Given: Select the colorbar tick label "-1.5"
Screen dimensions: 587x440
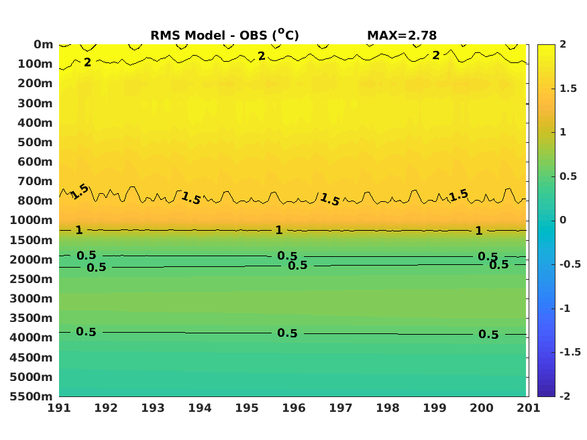Looking at the screenshot, I should (570, 352).
